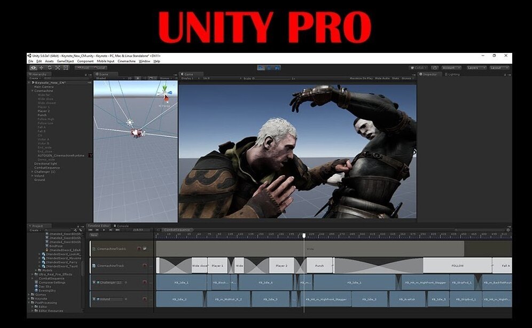Go to next frame in Timeline

pos(111,230)
